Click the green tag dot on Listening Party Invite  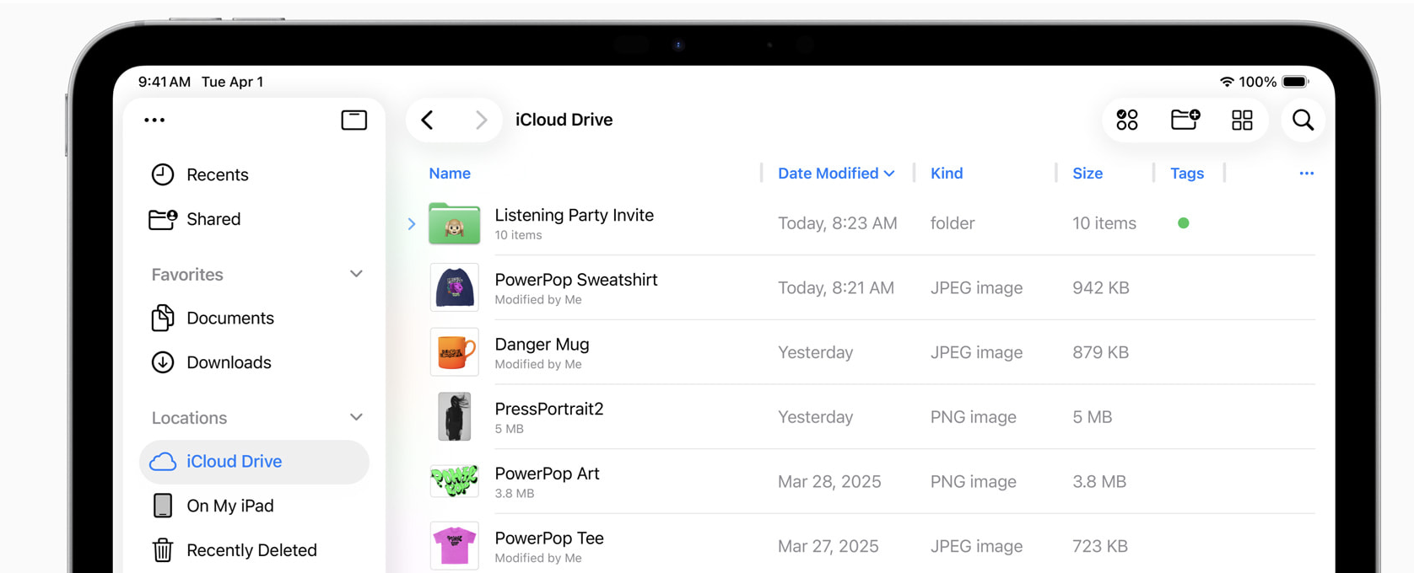[x=1184, y=223]
